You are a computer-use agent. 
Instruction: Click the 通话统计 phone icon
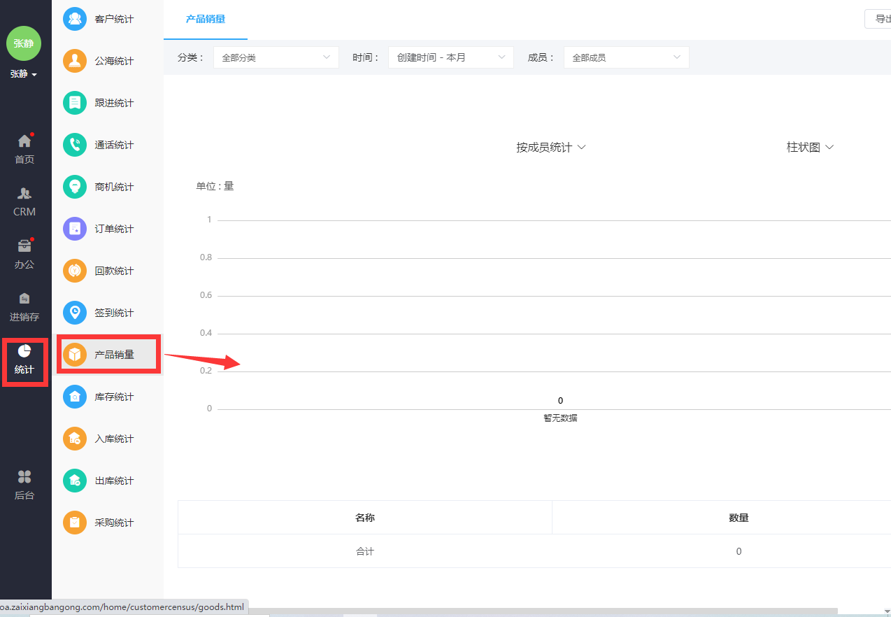tap(75, 145)
